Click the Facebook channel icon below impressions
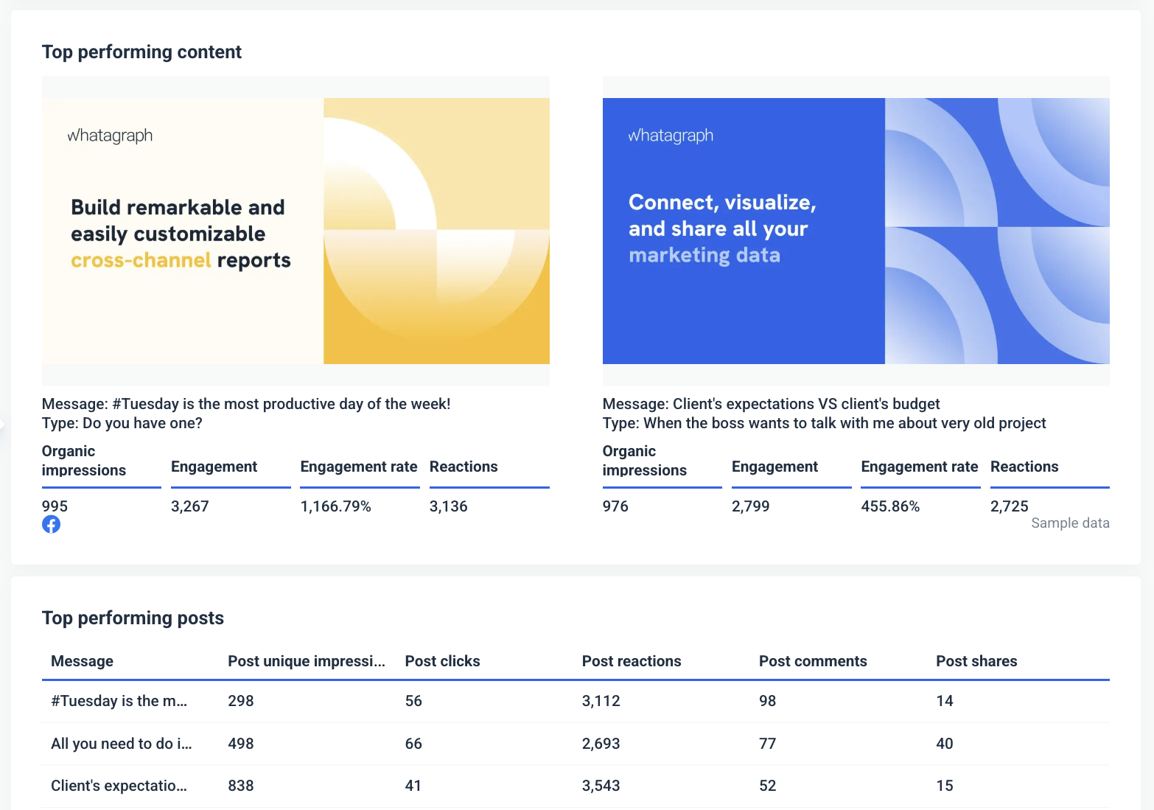The height and width of the screenshot is (810, 1154). 52,524
